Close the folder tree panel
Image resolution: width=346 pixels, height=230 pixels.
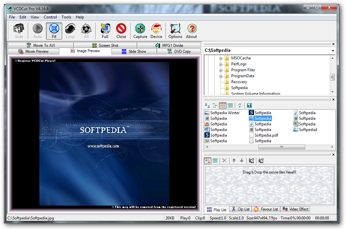[333, 44]
